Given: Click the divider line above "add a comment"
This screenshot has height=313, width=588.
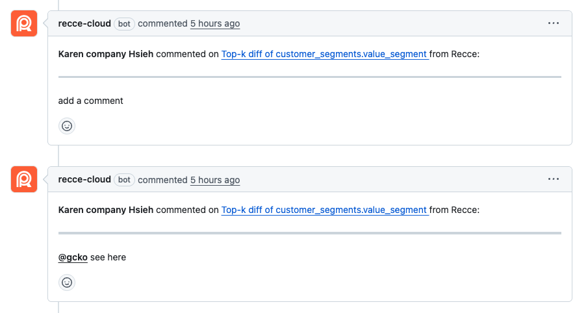Looking at the screenshot, I should click(x=309, y=77).
